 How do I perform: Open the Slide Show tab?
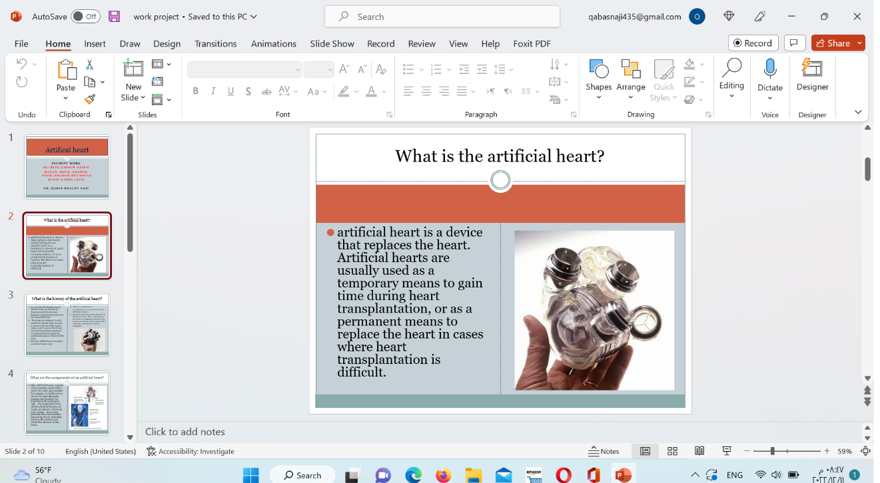pyautogui.click(x=332, y=43)
